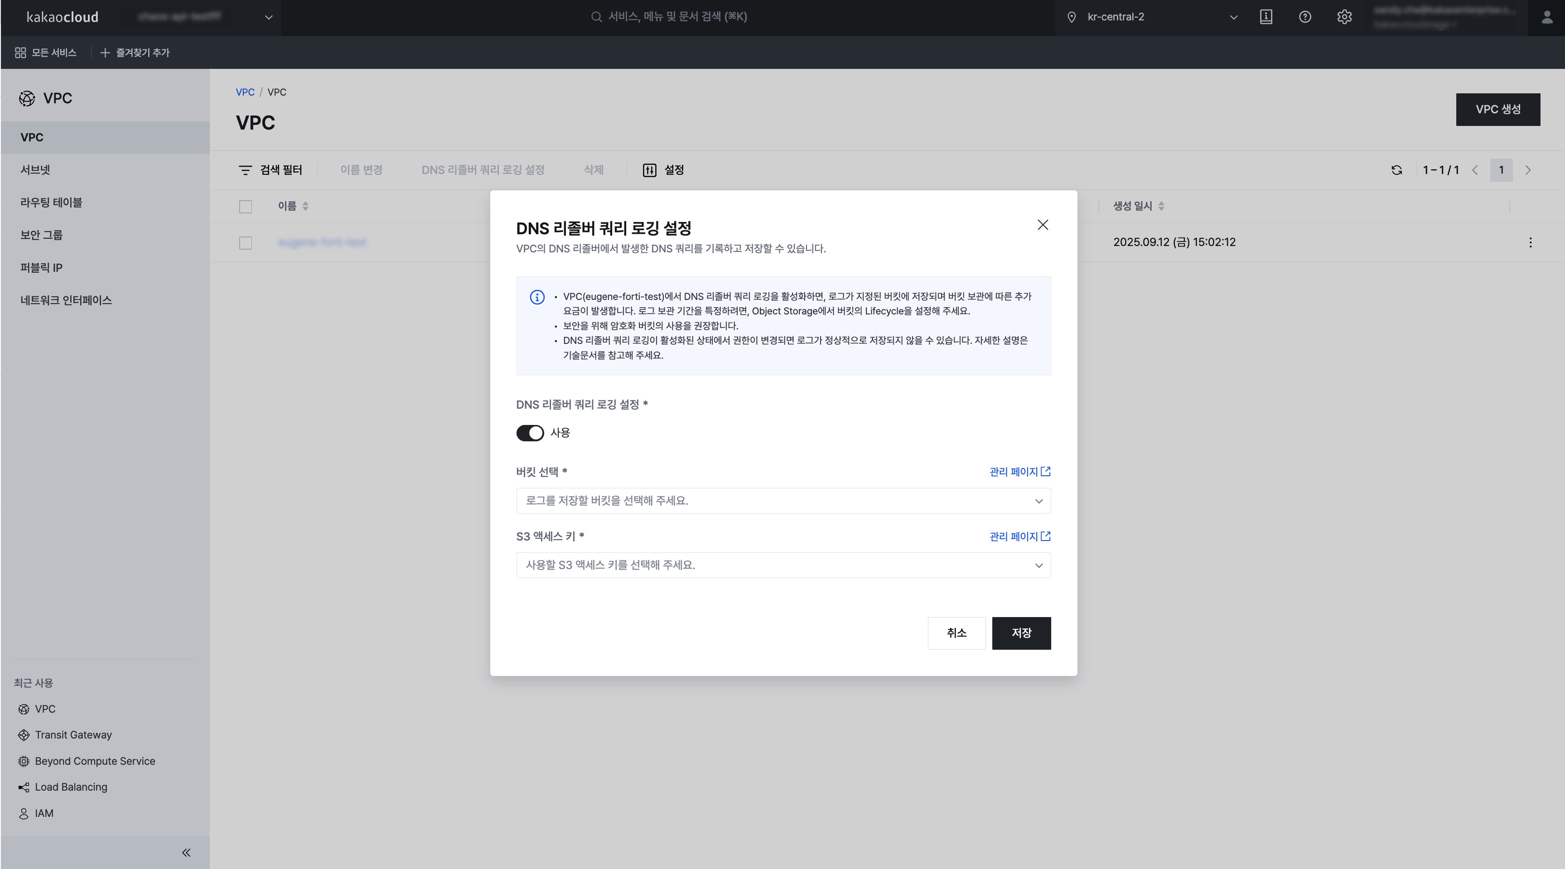
Task: Select page 1 in pagination
Action: click(1502, 170)
